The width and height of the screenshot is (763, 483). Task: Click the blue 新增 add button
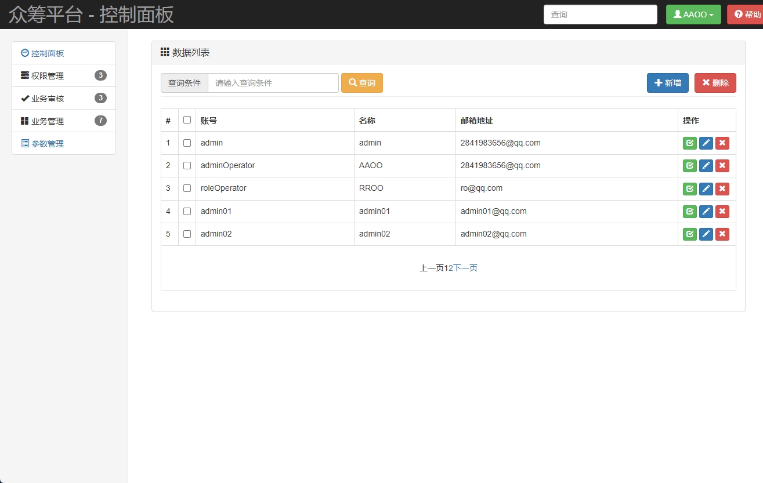coord(668,83)
